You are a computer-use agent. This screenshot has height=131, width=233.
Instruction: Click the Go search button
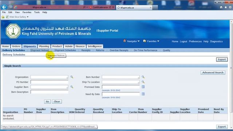[47, 102]
